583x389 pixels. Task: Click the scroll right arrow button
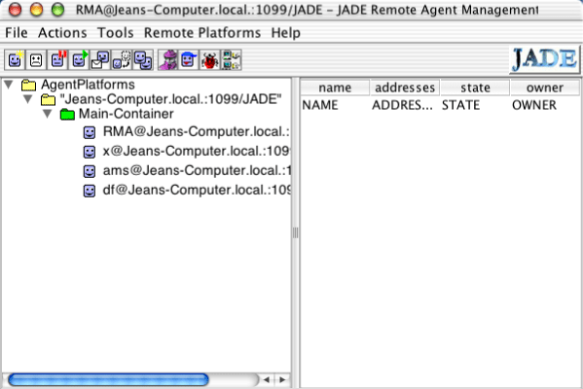282,379
